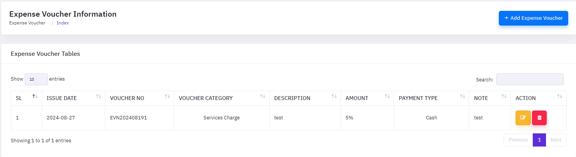The height and width of the screenshot is (157, 576).
Task: Sort by Payment Type sort icon
Action: [462, 97]
